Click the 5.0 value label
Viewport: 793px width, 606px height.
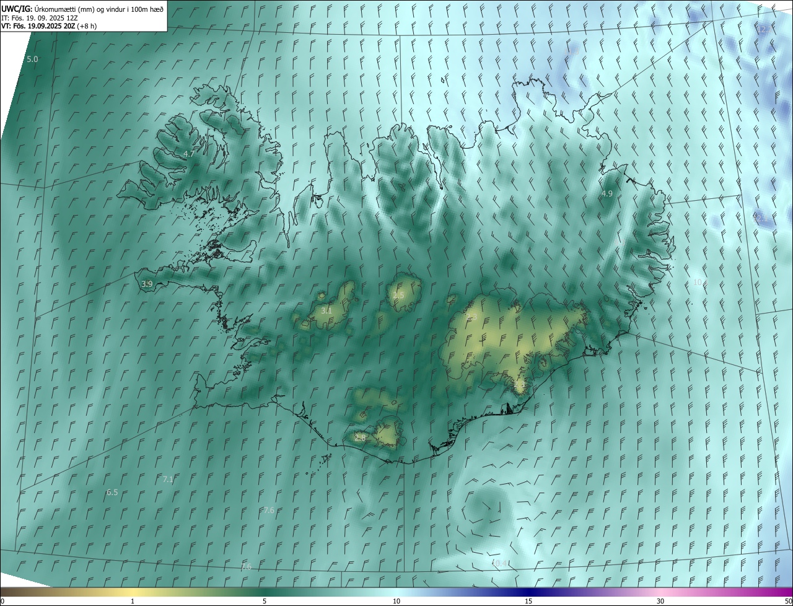32,59
